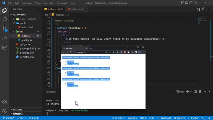Open the Selection menu
Image resolution: width=213 pixels, height=120 pixels.
point(27,3)
